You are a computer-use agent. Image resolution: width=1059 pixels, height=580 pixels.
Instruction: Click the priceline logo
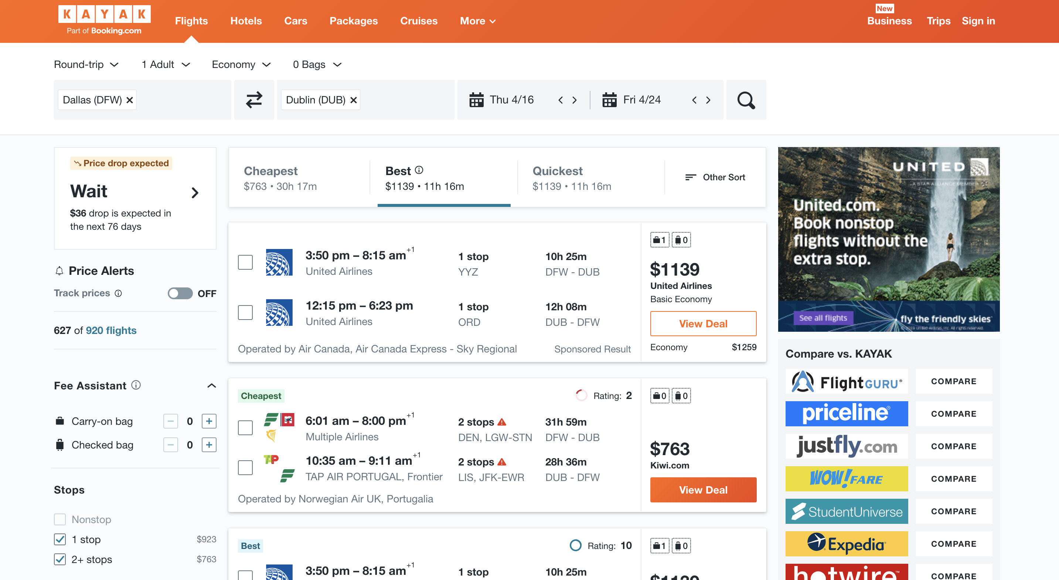click(x=847, y=414)
